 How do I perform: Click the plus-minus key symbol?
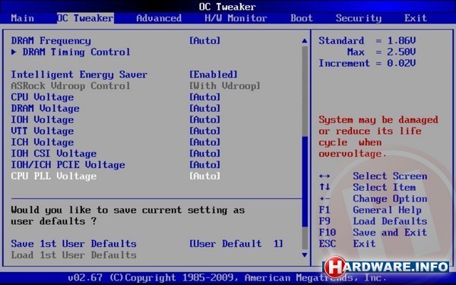pyautogui.click(x=325, y=199)
